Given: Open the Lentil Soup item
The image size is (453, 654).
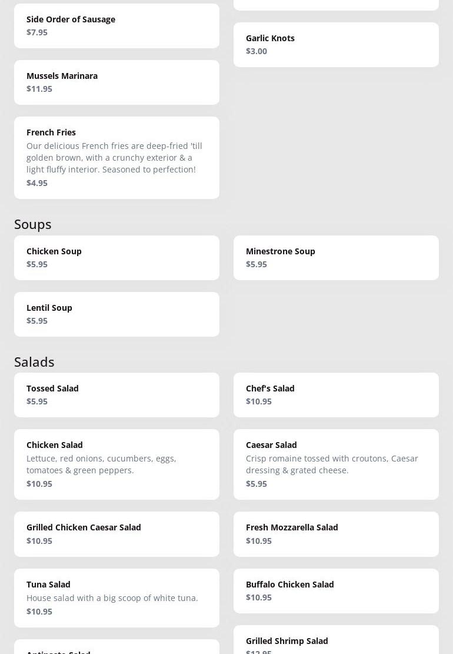Looking at the screenshot, I should [116, 314].
